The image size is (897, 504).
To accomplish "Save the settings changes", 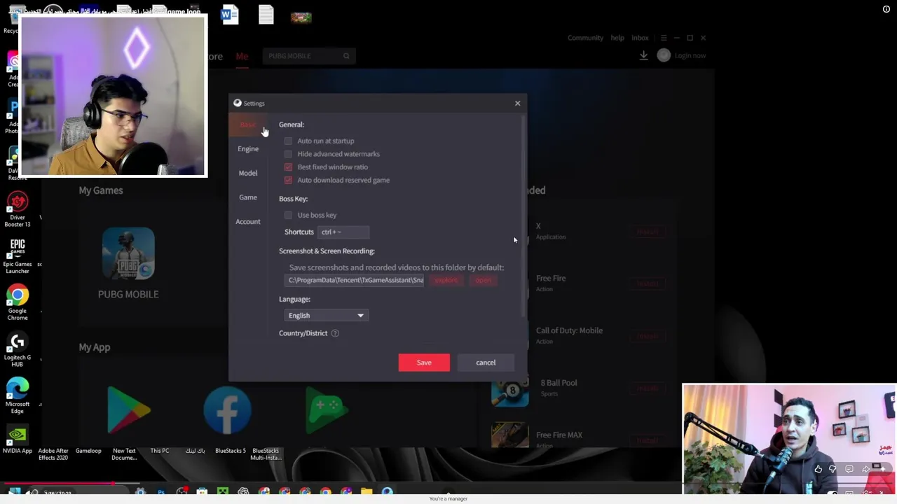I will pyautogui.click(x=424, y=363).
